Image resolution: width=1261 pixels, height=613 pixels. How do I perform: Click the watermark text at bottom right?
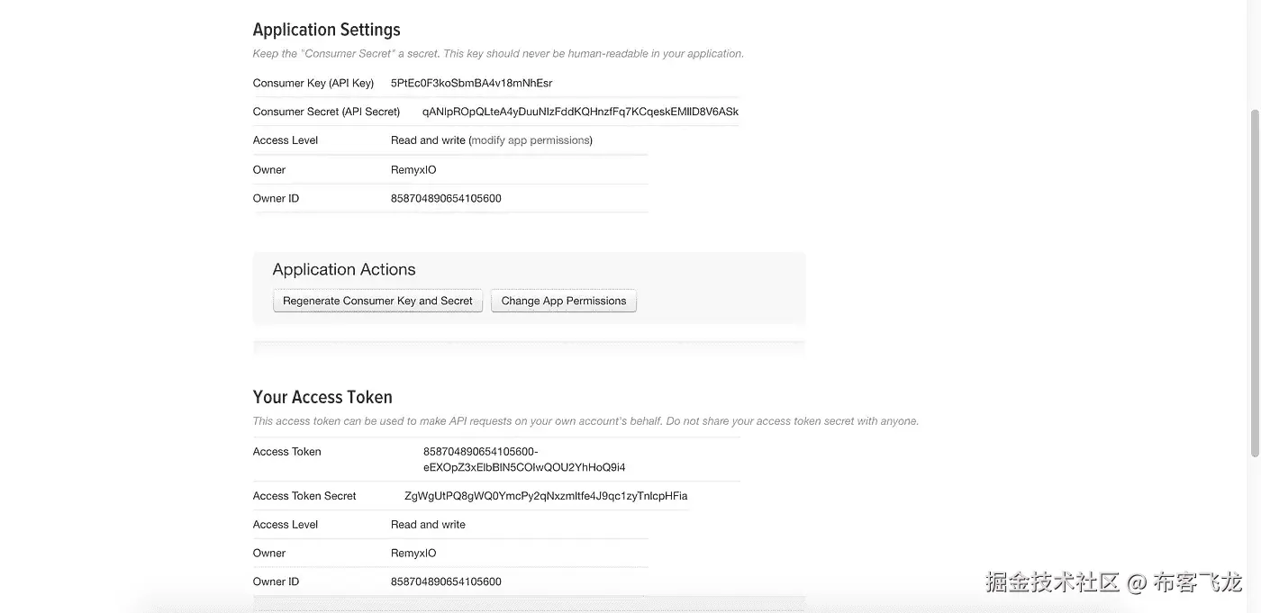pyautogui.click(x=1113, y=582)
